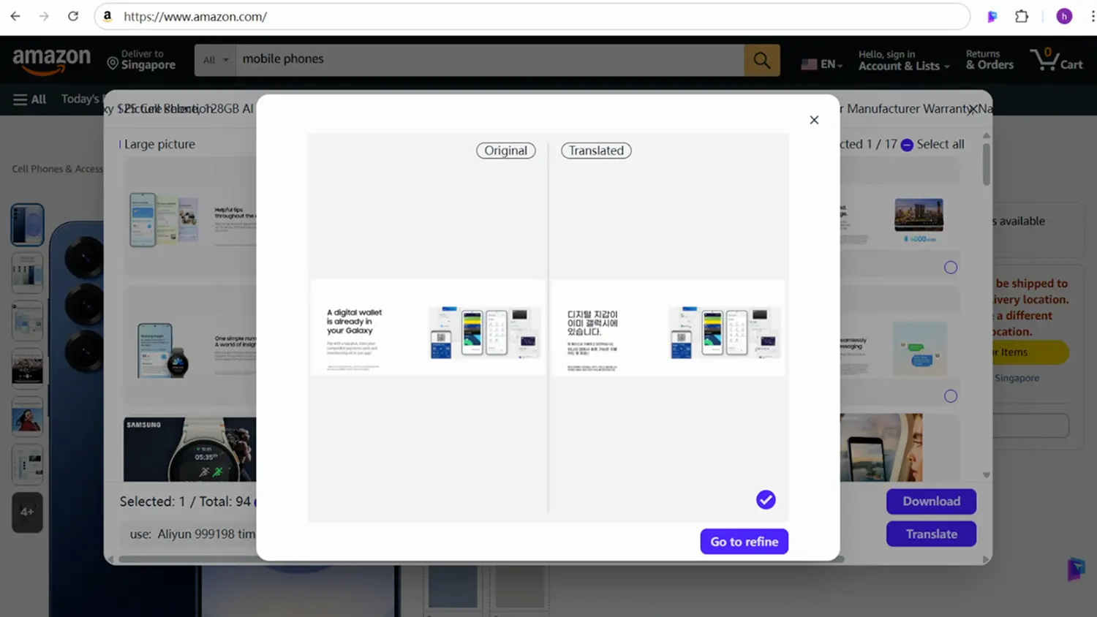1097x617 pixels.
Task: Open the shopping Cart
Action: point(1057,60)
